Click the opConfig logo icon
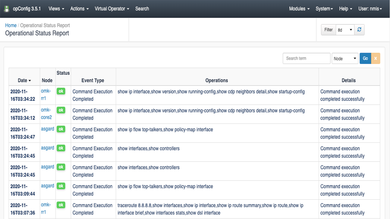This screenshot has height=219, width=390. (x=7, y=9)
